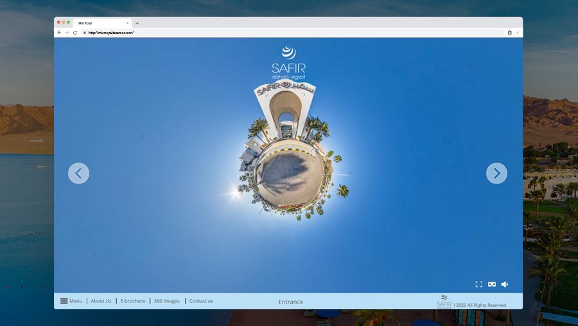Click the site lock icon in address bar
578x326 pixels.
pyautogui.click(x=84, y=33)
